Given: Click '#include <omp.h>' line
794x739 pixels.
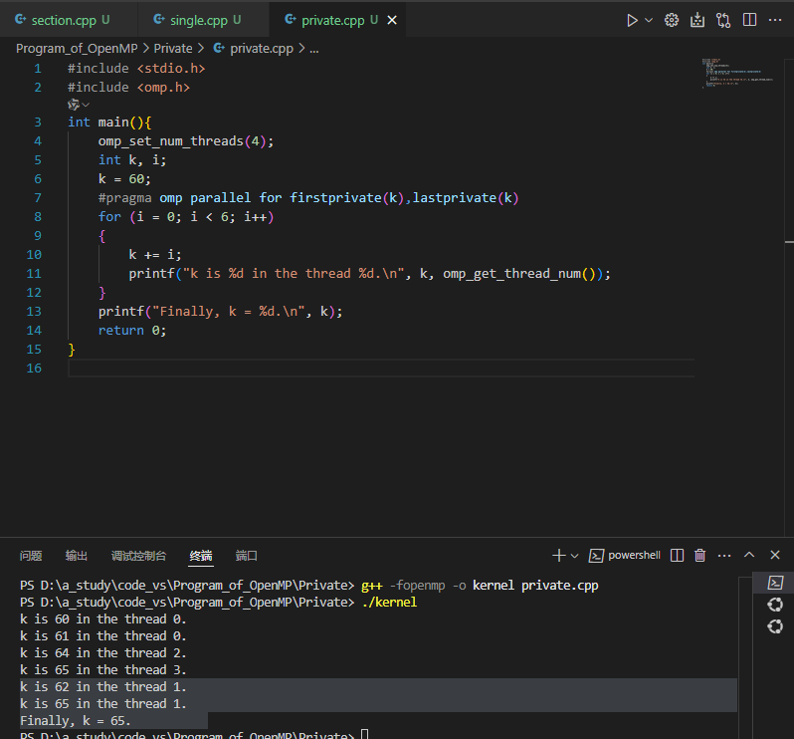Looking at the screenshot, I should pyautogui.click(x=128, y=88).
